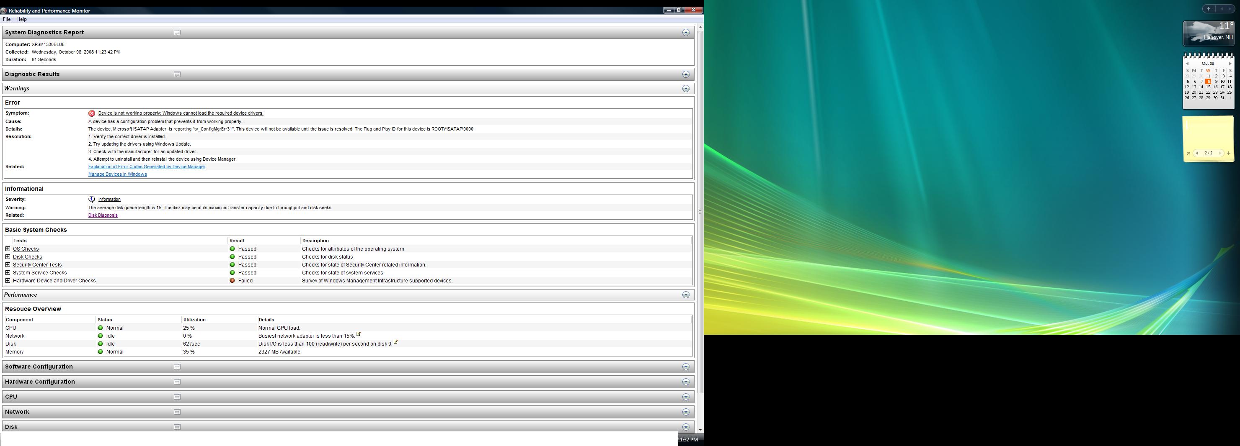Image resolution: width=1240 pixels, height=446 pixels.
Task: Click green Passed dot for OS Checks
Action: click(x=232, y=249)
